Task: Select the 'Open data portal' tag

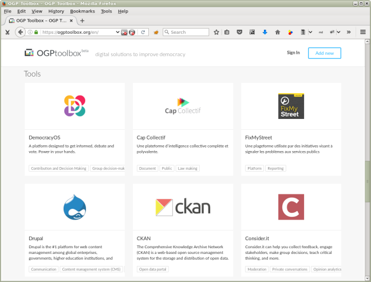Action: (153, 269)
